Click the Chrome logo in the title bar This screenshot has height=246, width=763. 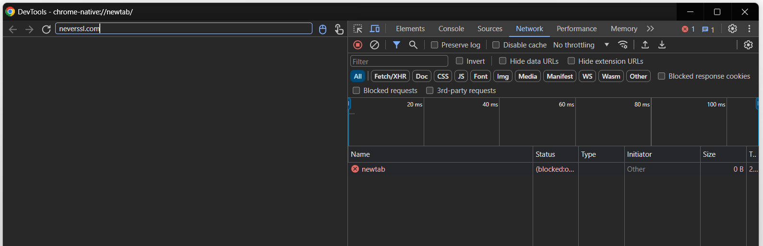tap(10, 12)
